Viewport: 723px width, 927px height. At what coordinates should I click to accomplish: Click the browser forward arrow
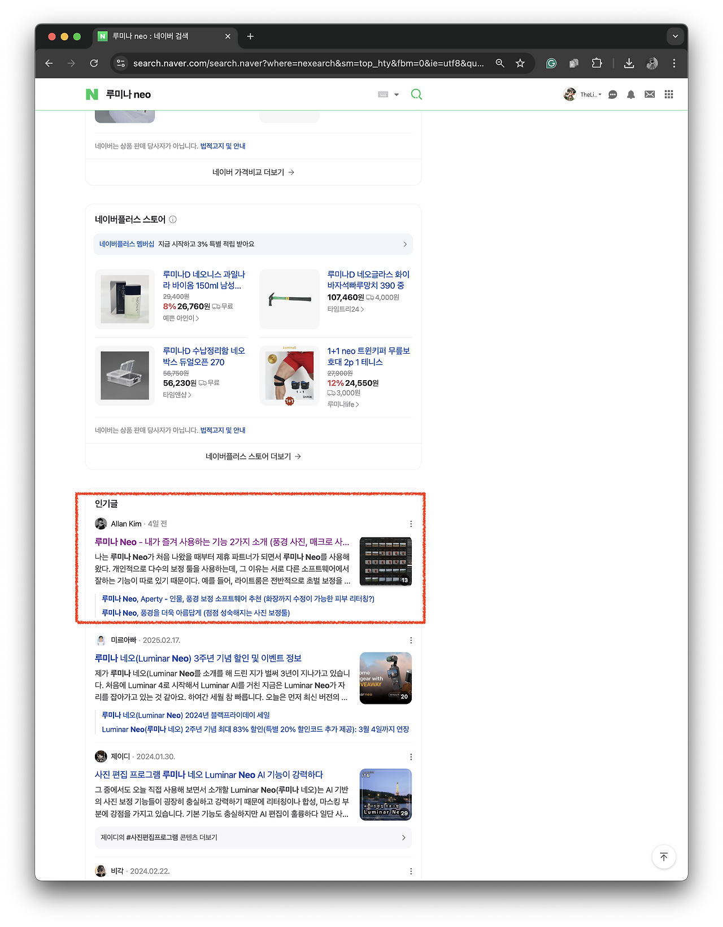(x=71, y=63)
